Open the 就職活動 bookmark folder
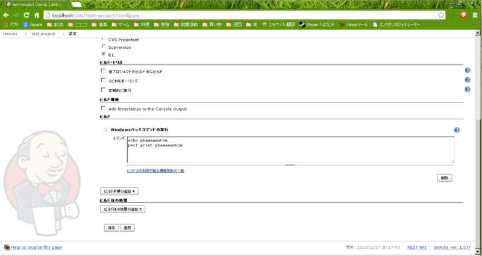Viewport: 482px width, 256px height. 186,25
